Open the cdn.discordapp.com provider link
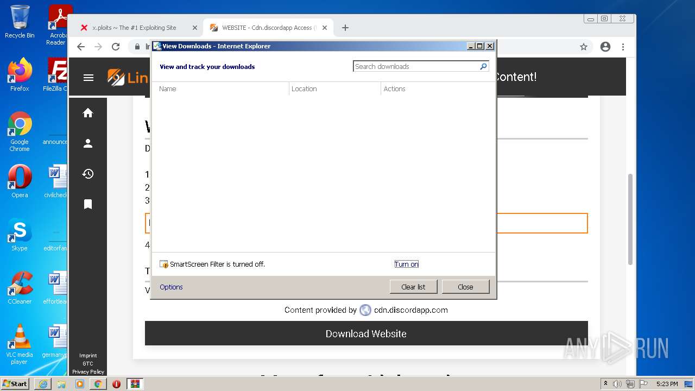Image resolution: width=695 pixels, height=391 pixels. [x=410, y=310]
